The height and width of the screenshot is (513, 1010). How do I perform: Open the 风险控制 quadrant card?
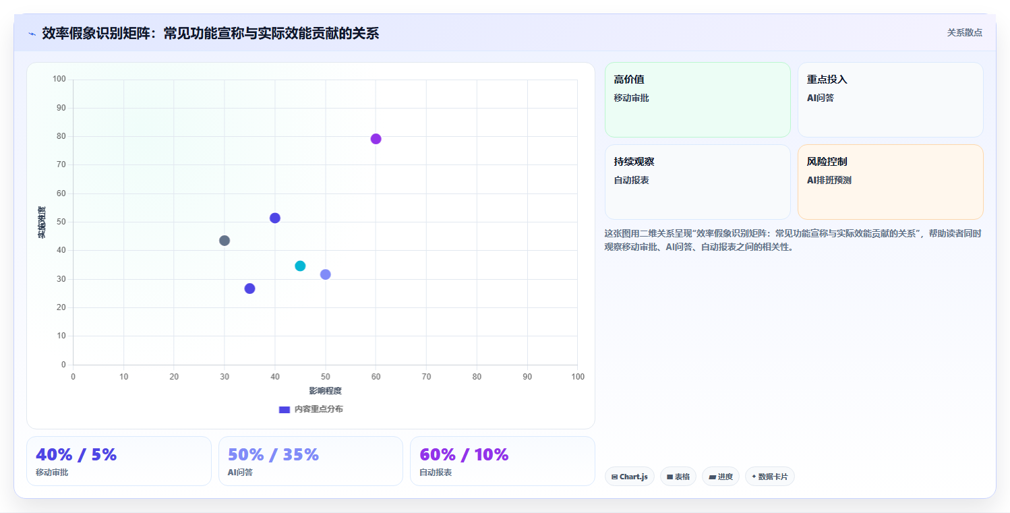point(891,182)
